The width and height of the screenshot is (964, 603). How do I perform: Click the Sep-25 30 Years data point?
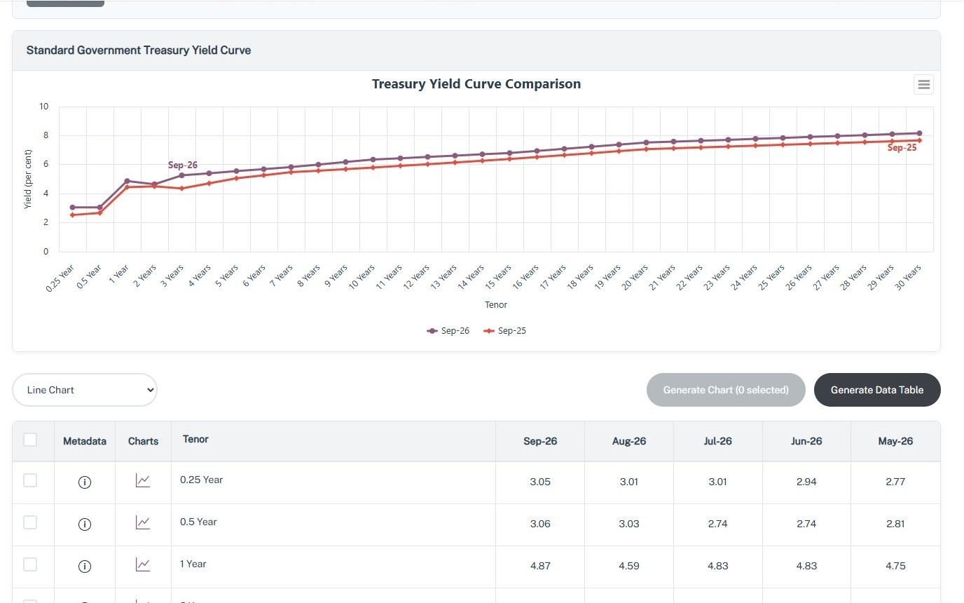(x=918, y=140)
